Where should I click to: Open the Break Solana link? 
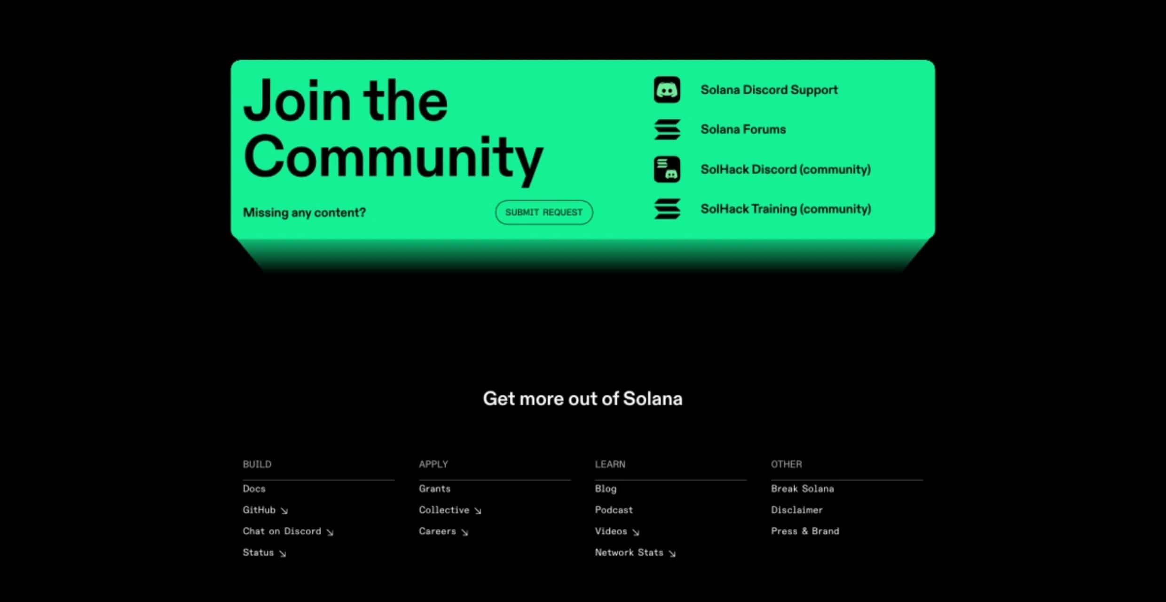click(x=802, y=489)
